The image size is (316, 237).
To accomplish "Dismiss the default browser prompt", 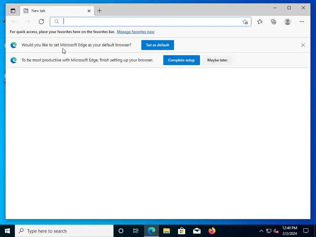I will [303, 45].
